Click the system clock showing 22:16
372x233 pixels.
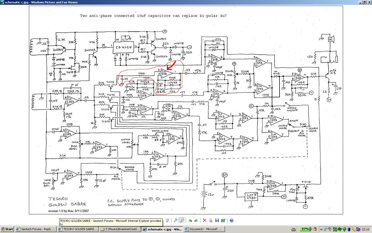[x=366, y=229]
